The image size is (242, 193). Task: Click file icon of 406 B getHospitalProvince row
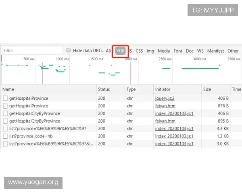click(x=5, y=98)
